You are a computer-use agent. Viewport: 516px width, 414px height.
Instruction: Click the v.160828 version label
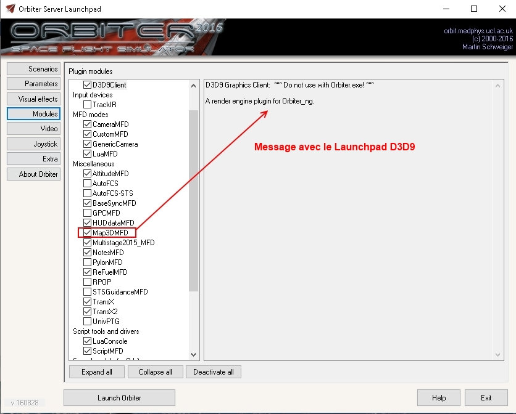[25, 402]
